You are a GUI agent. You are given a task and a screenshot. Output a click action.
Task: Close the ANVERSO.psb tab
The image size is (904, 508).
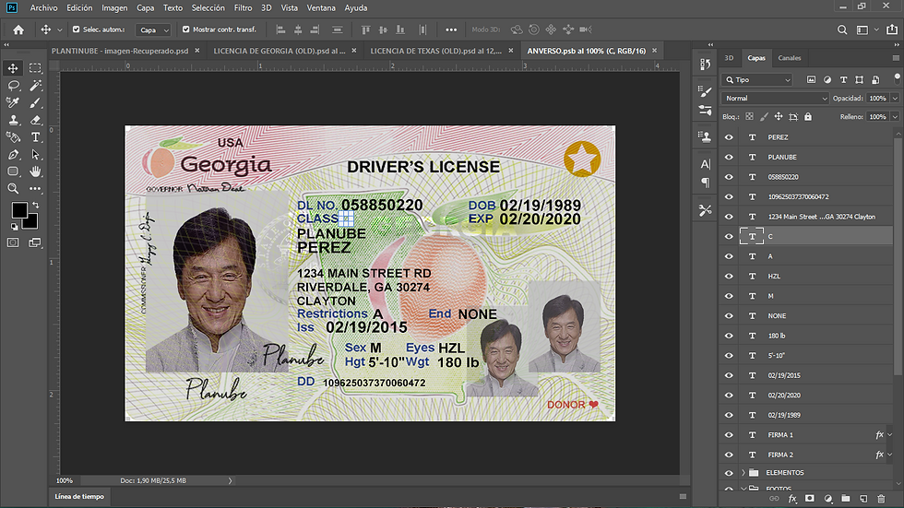coord(654,51)
